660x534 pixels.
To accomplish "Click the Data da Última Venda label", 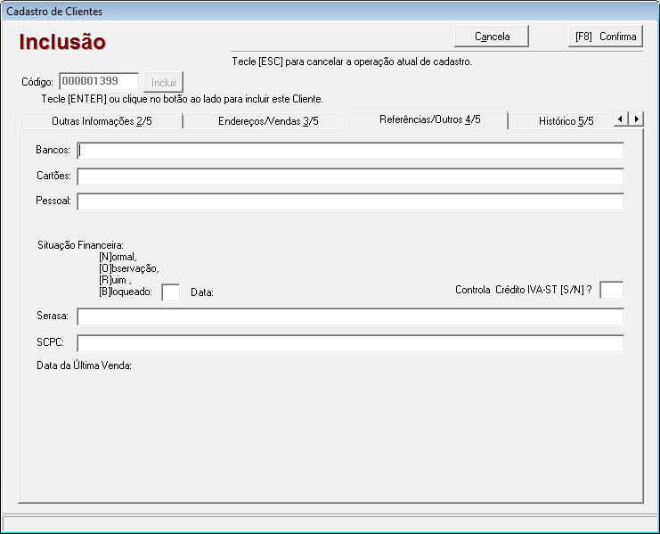I will click(84, 366).
